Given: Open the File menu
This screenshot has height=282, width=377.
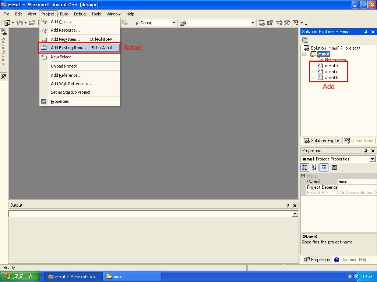Looking at the screenshot, I should click(x=6, y=14).
